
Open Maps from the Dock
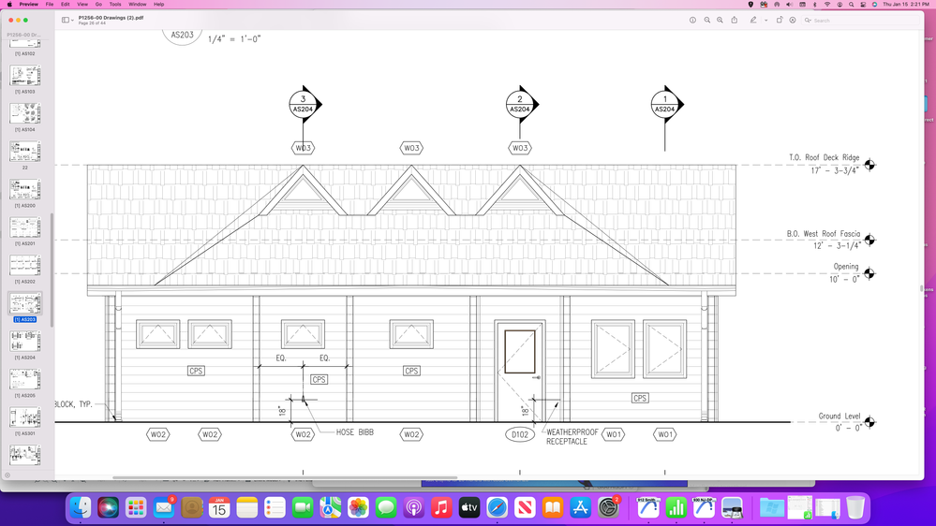click(x=330, y=507)
